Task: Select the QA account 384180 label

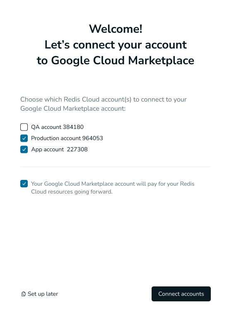Action: coord(57,127)
